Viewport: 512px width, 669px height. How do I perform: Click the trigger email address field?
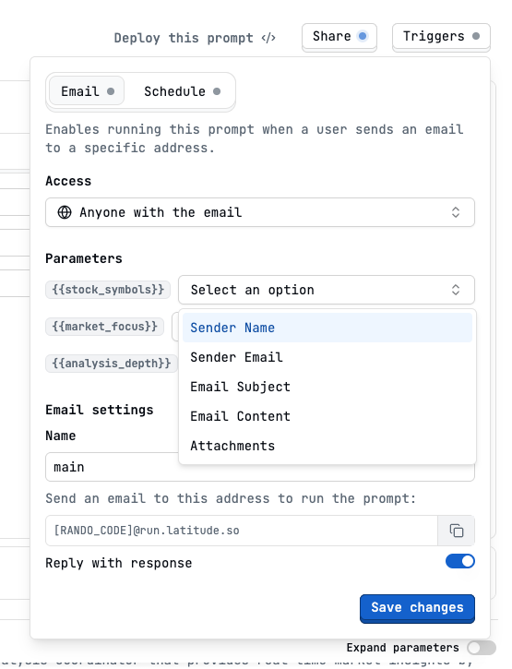(x=242, y=531)
